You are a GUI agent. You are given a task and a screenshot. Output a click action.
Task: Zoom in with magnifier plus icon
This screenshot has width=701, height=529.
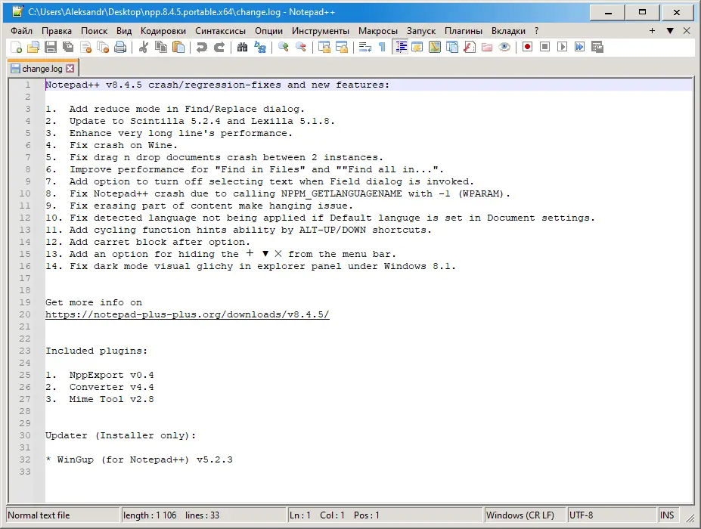[x=283, y=47]
